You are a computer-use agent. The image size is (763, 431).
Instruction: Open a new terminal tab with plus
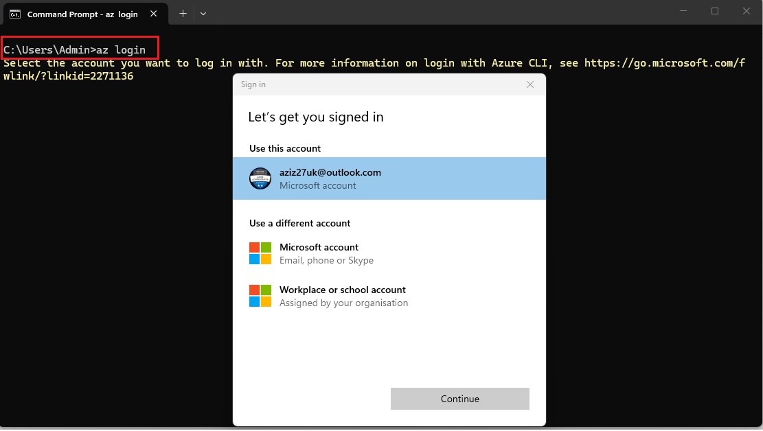[183, 14]
